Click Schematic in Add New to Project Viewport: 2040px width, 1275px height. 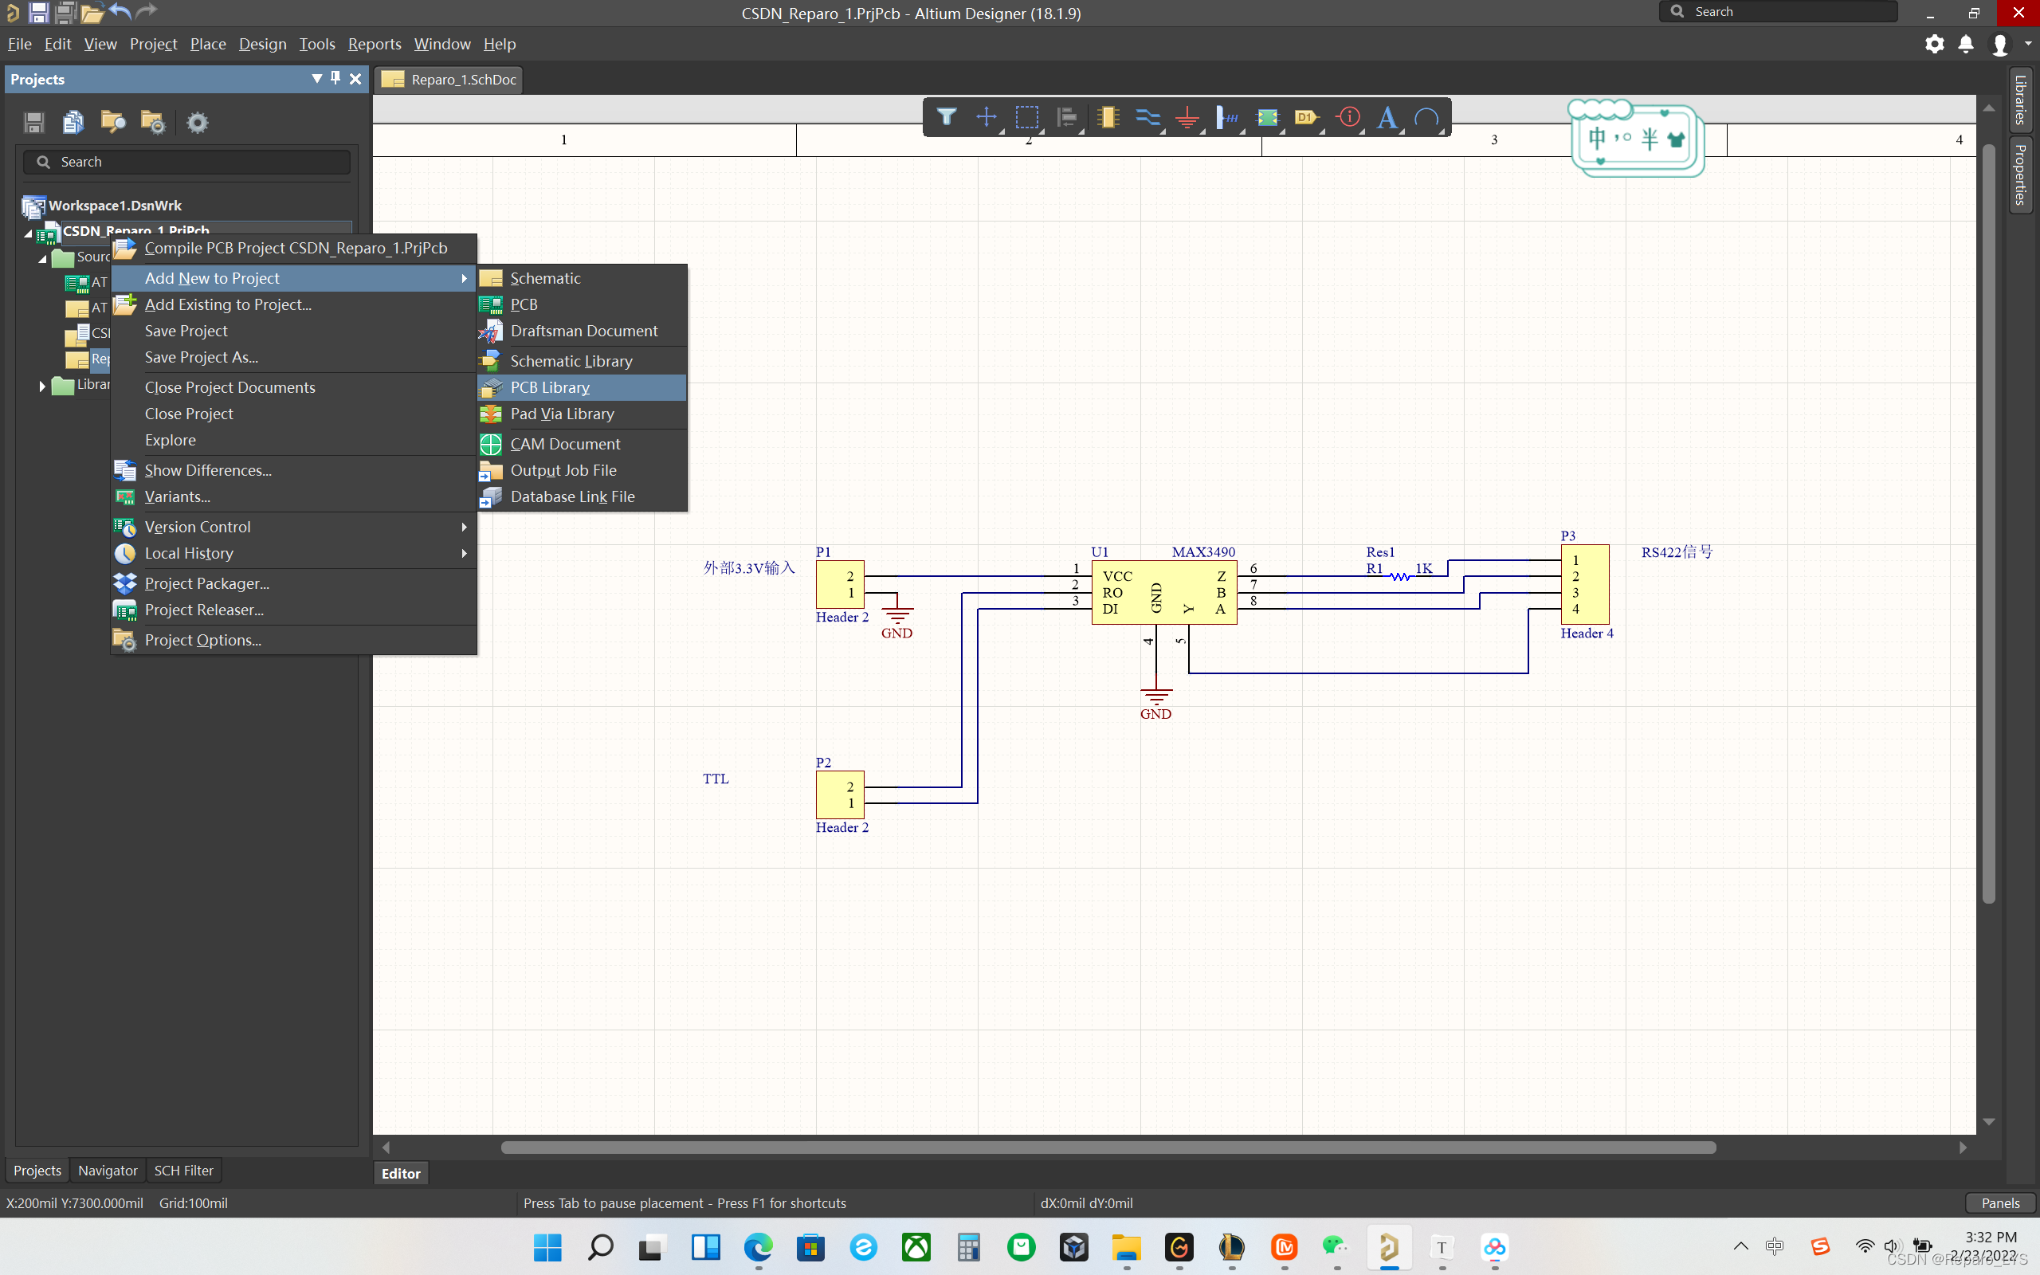coord(545,277)
